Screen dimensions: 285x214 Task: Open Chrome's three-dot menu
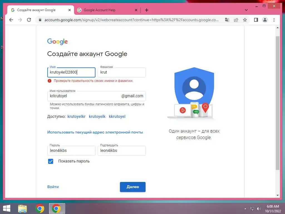pos(274,20)
